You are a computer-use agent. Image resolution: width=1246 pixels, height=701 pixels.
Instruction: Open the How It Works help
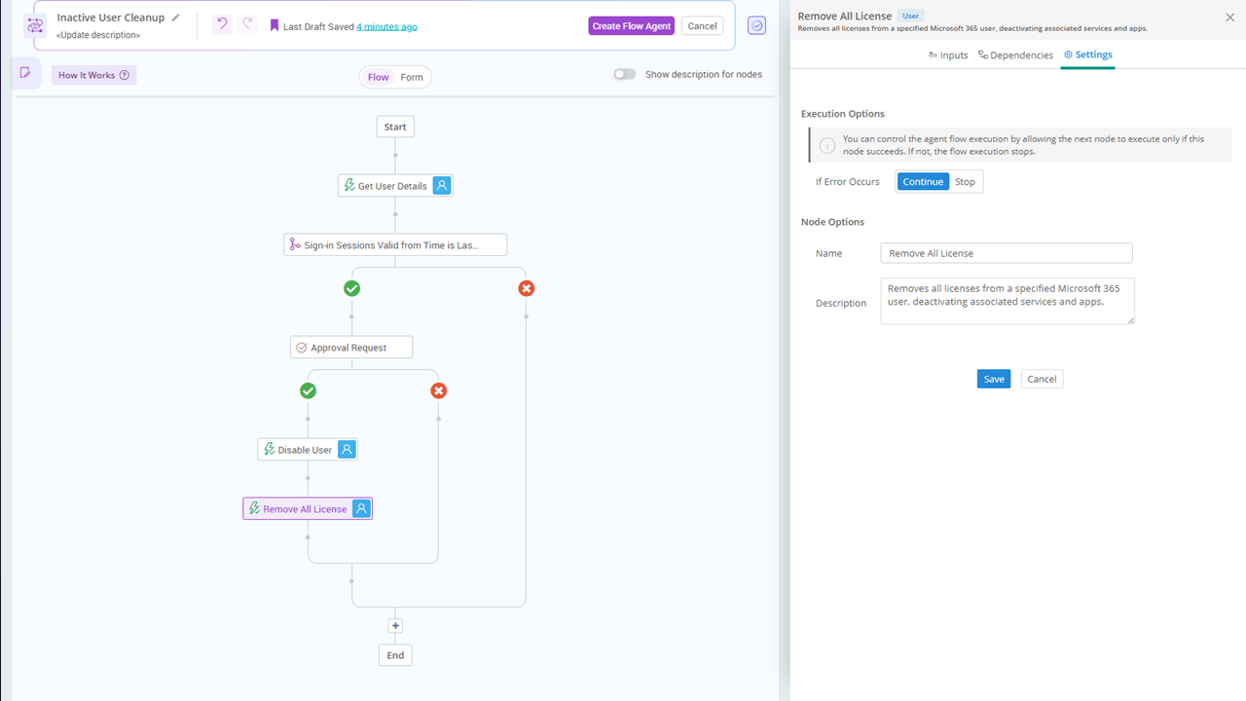93,75
